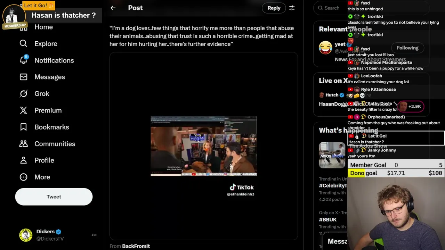Select Premium in the sidebar
Screen dimensions: 445x250
[48, 110]
